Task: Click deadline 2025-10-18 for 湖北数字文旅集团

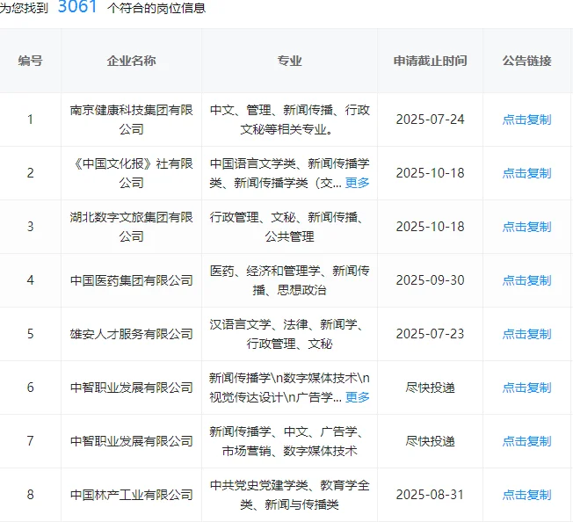Action: (x=430, y=227)
